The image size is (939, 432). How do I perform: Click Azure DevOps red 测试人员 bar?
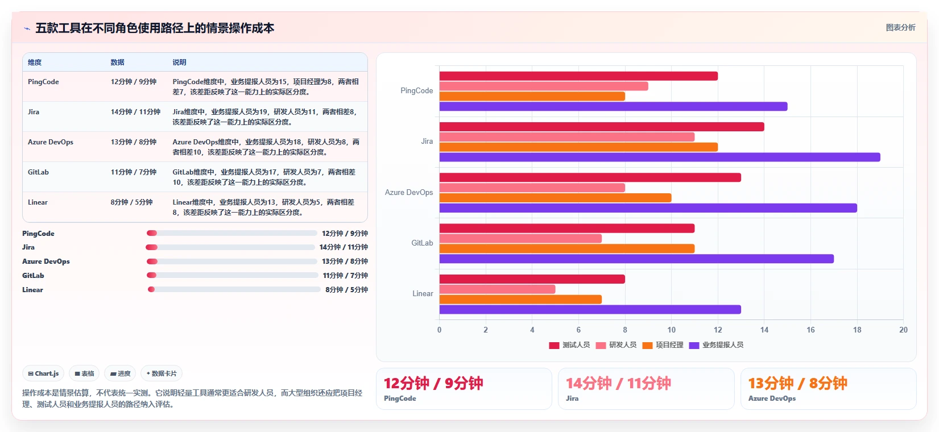coord(590,177)
